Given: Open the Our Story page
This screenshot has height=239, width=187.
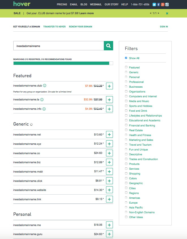Looking at the screenshot, I should (x=111, y=5).
